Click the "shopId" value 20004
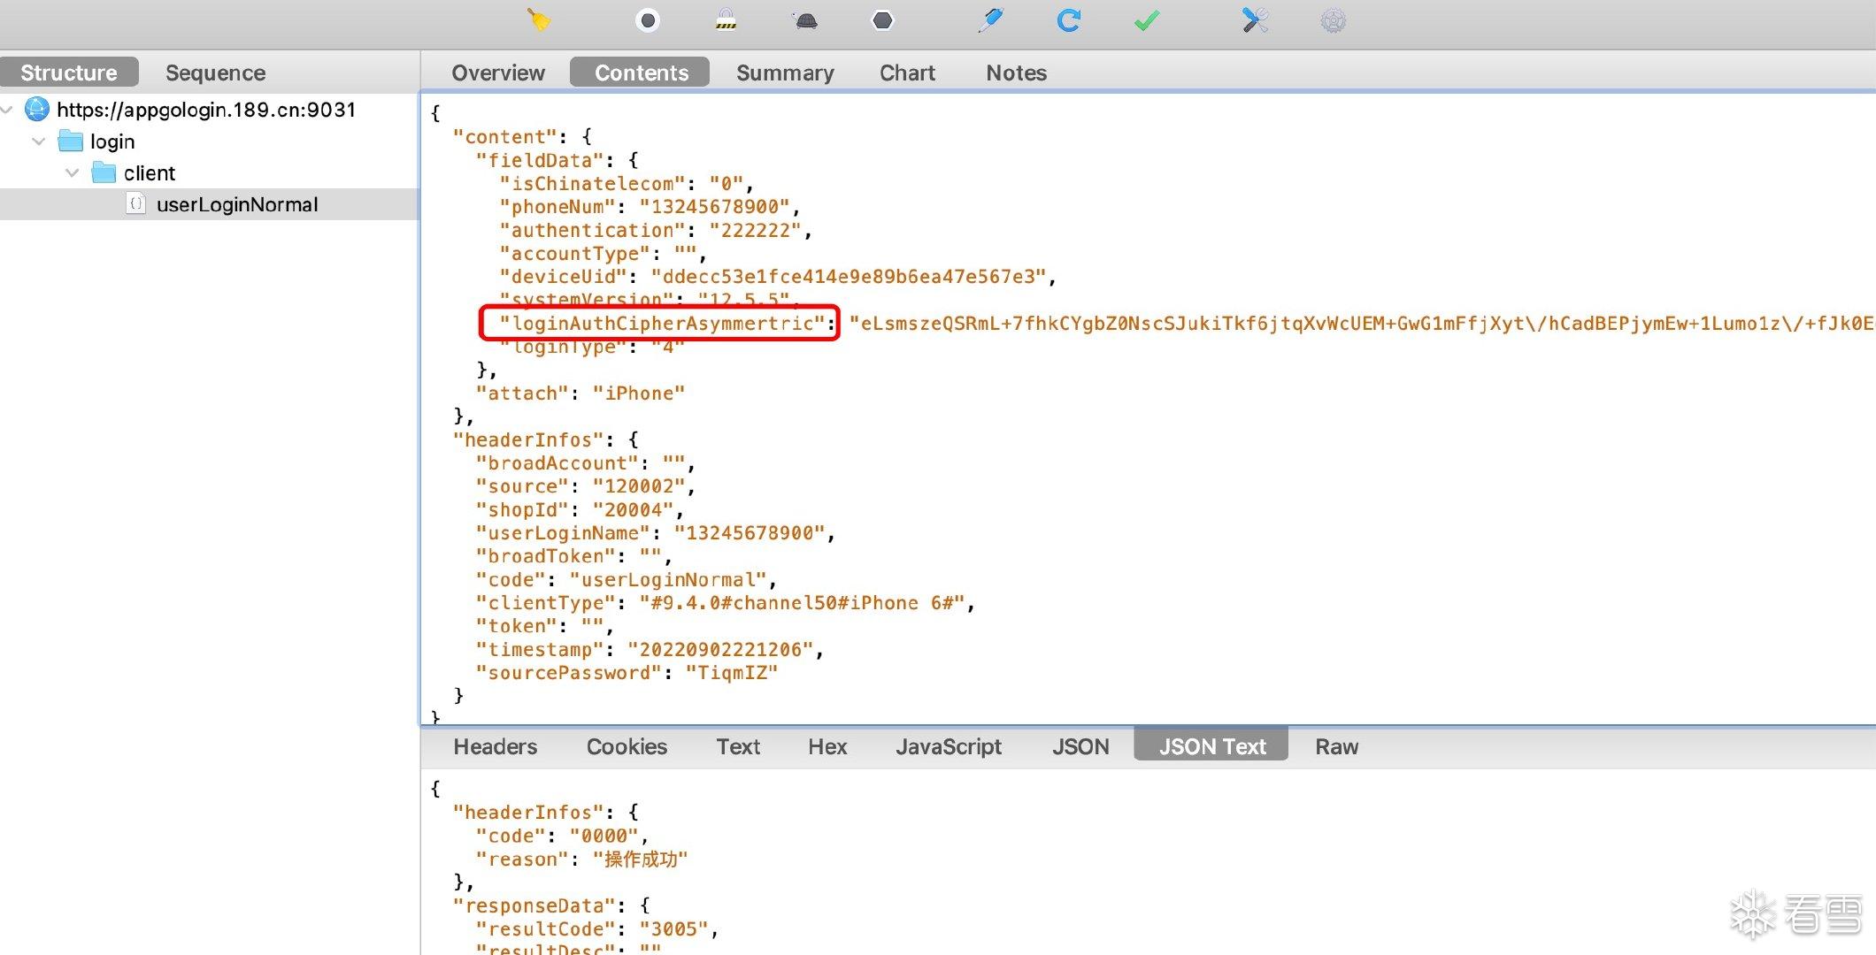Viewport: 1876px width, 955px height. pyautogui.click(x=633, y=510)
